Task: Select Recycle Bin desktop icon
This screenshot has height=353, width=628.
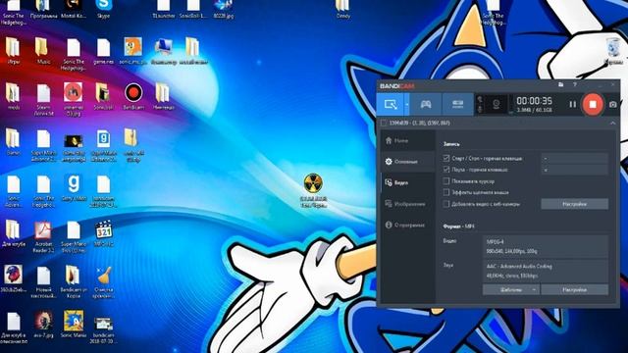Action: coord(613,52)
